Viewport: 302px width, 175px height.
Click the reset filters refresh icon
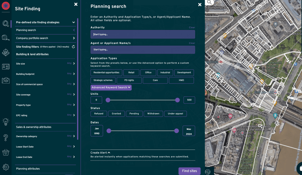pyautogui.click(x=73, y=47)
